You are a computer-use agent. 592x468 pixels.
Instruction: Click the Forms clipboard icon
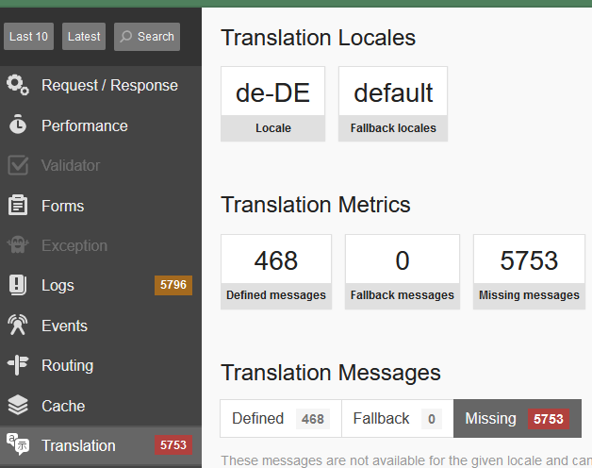pyautogui.click(x=18, y=206)
